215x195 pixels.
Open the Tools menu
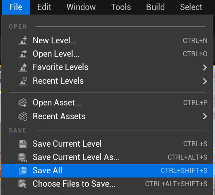point(121,7)
